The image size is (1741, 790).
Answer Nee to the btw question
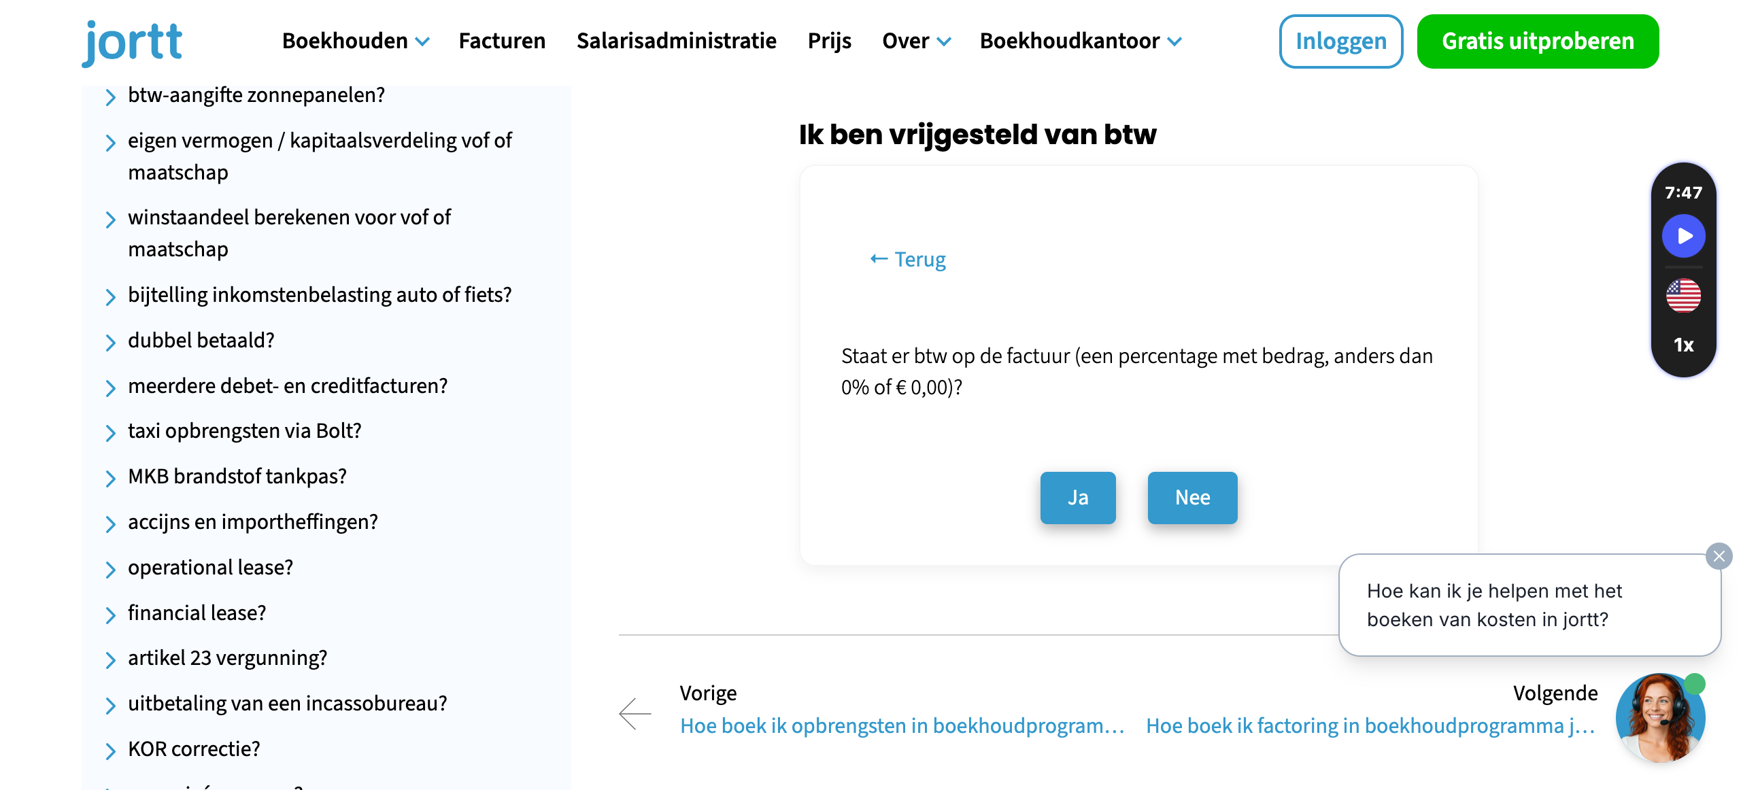coord(1192,498)
